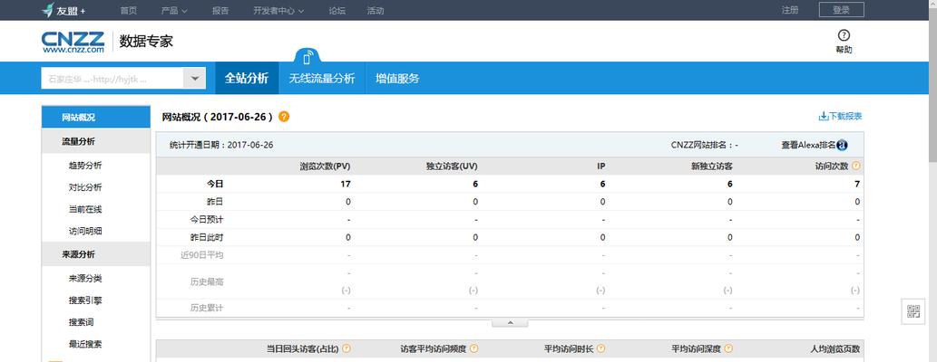Image resolution: width=937 pixels, height=362 pixels.
Task: Click help icon next to 访问次数 header
Action: tap(855, 166)
